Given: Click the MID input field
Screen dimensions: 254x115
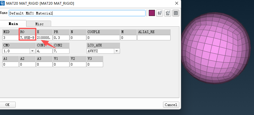Looking at the screenshot, I should pos(11,38).
